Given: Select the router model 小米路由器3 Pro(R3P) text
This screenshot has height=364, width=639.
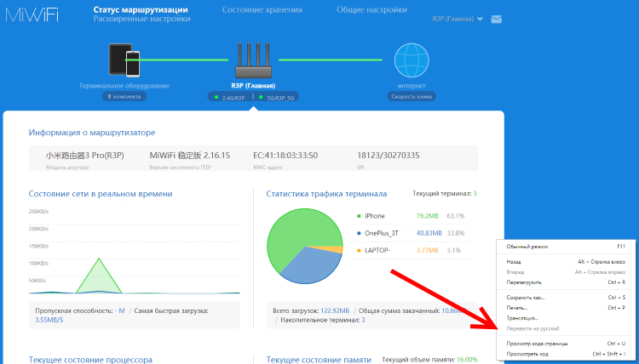Looking at the screenshot, I should (84, 156).
